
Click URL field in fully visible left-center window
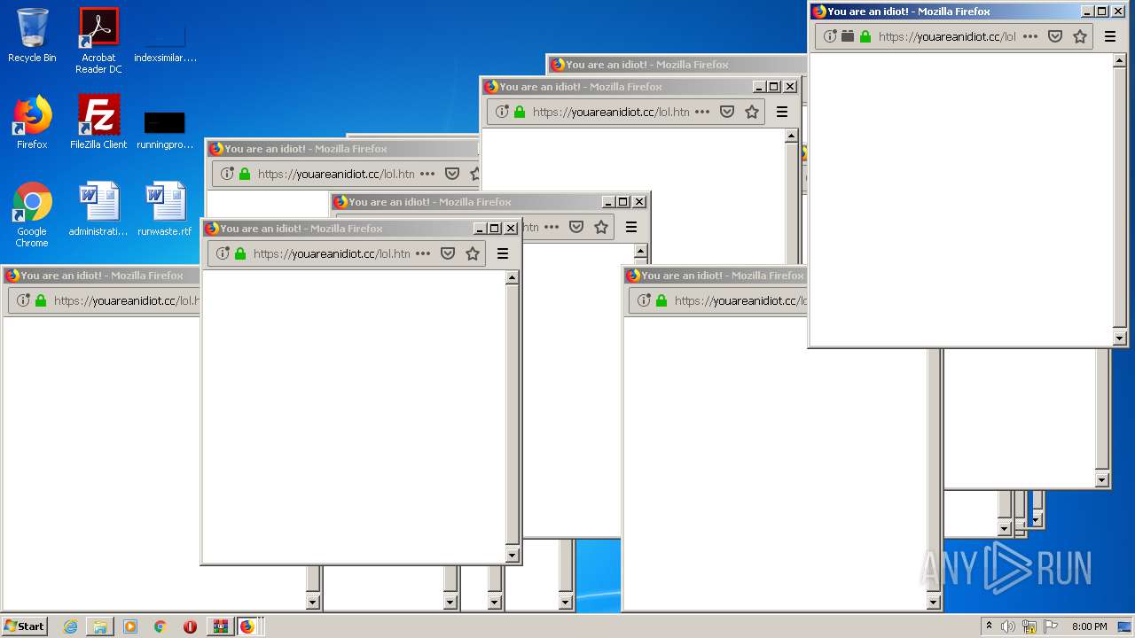point(332,253)
